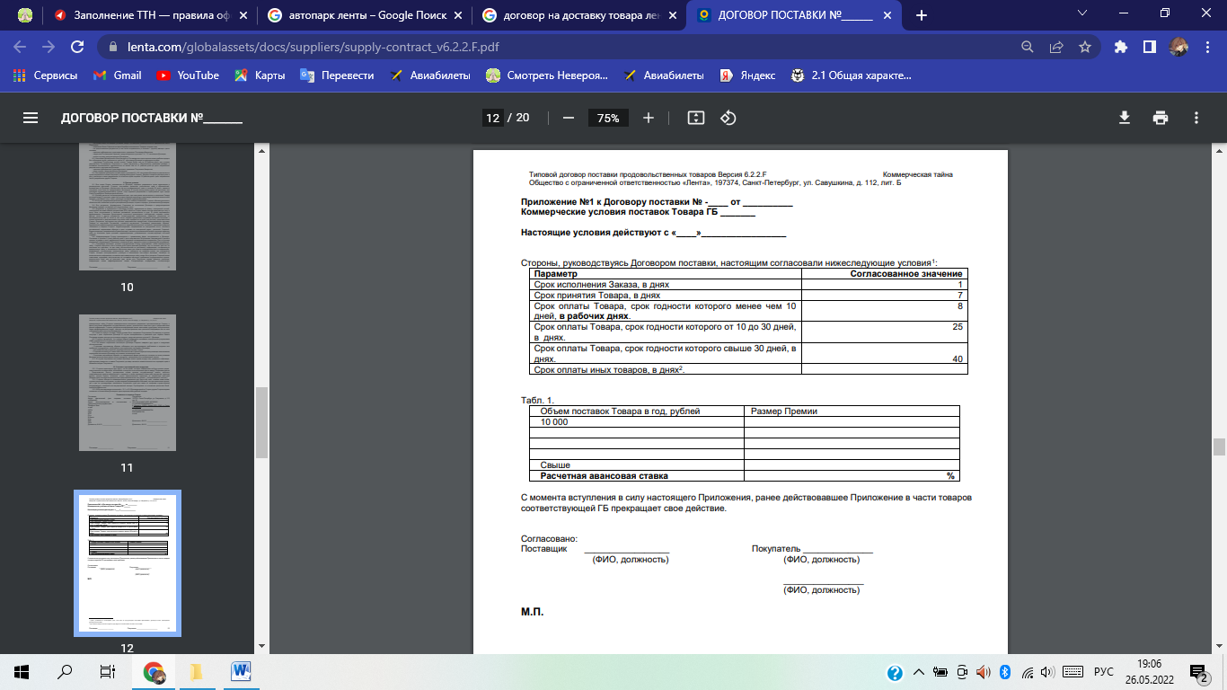Open the blue help icon in tray

click(895, 672)
